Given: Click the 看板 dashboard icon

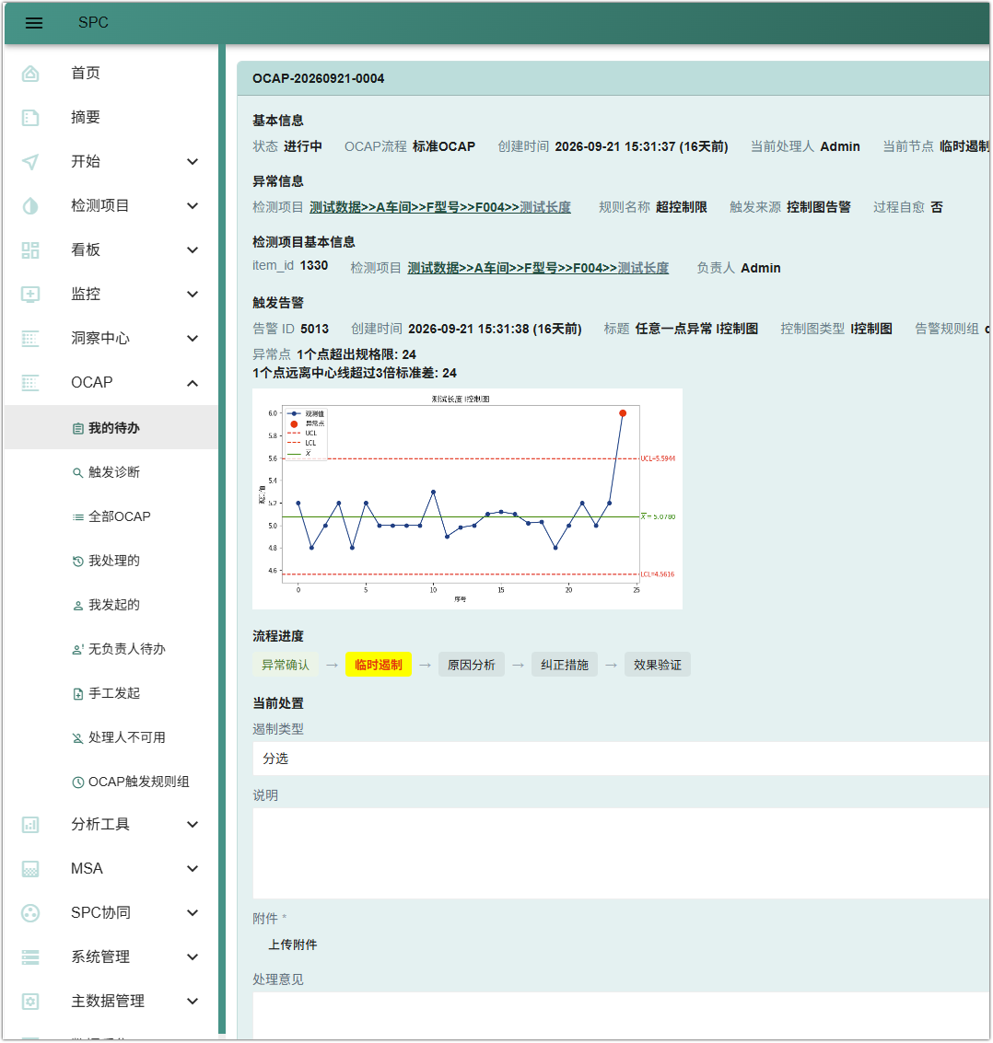Looking at the screenshot, I should coord(30,250).
